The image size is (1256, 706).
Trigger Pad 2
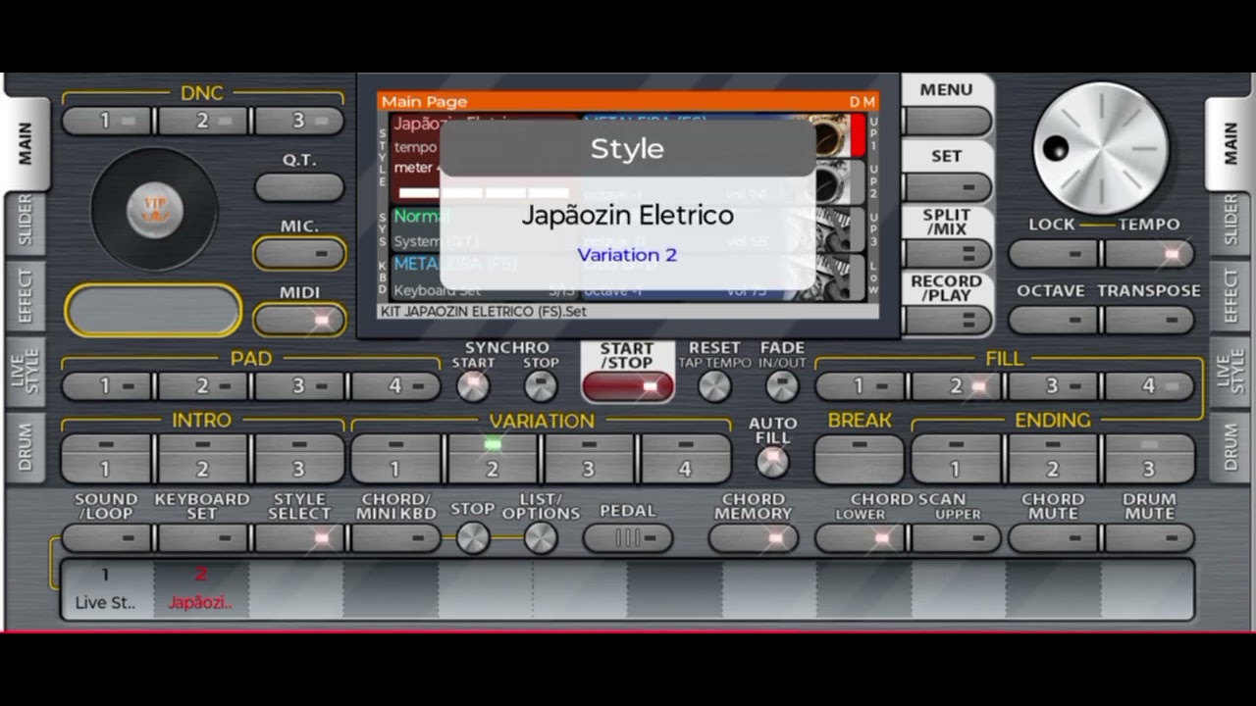pos(202,386)
